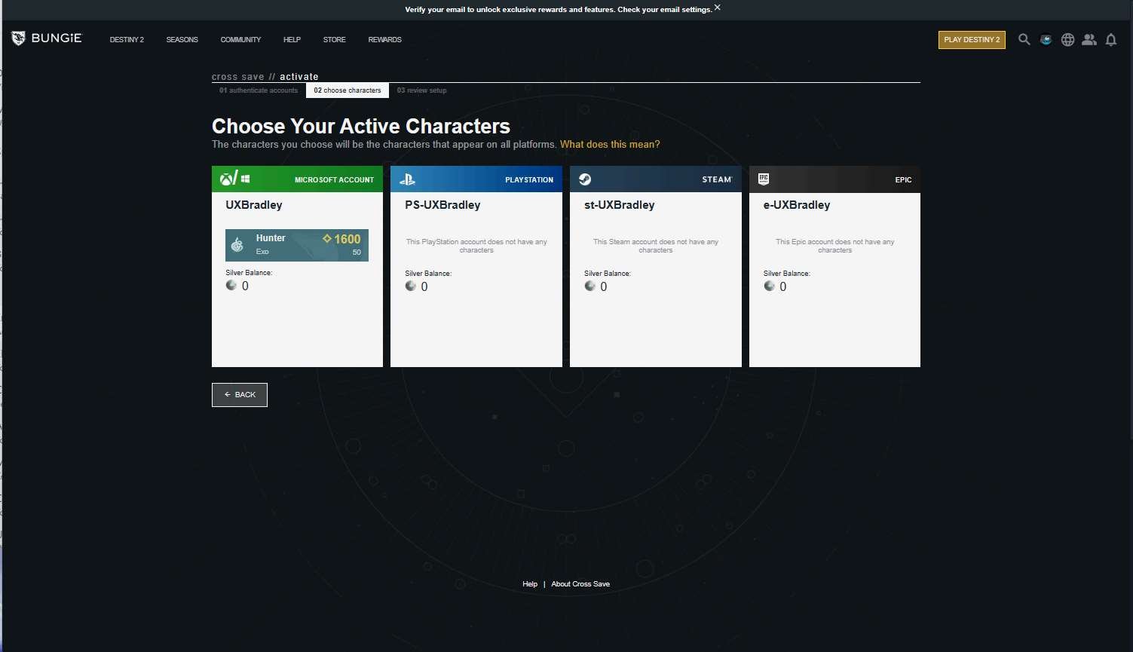The image size is (1133, 652).
Task: Open the Rewards menu
Action: (x=385, y=39)
